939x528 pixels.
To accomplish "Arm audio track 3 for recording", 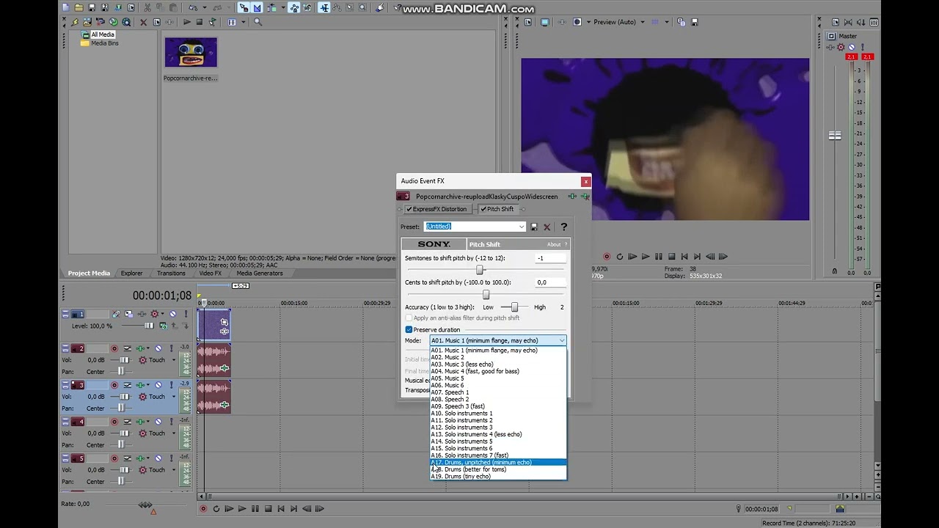I will coord(114,385).
